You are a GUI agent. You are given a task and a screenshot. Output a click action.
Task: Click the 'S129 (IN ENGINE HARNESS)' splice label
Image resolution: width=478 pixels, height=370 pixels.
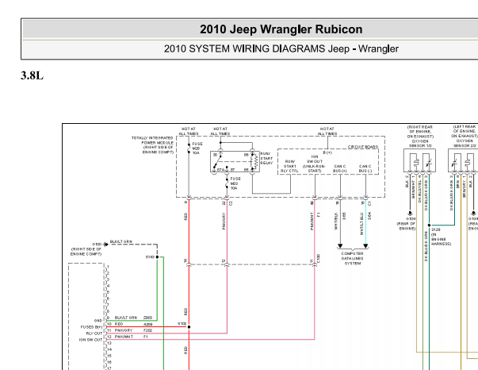point(441,237)
